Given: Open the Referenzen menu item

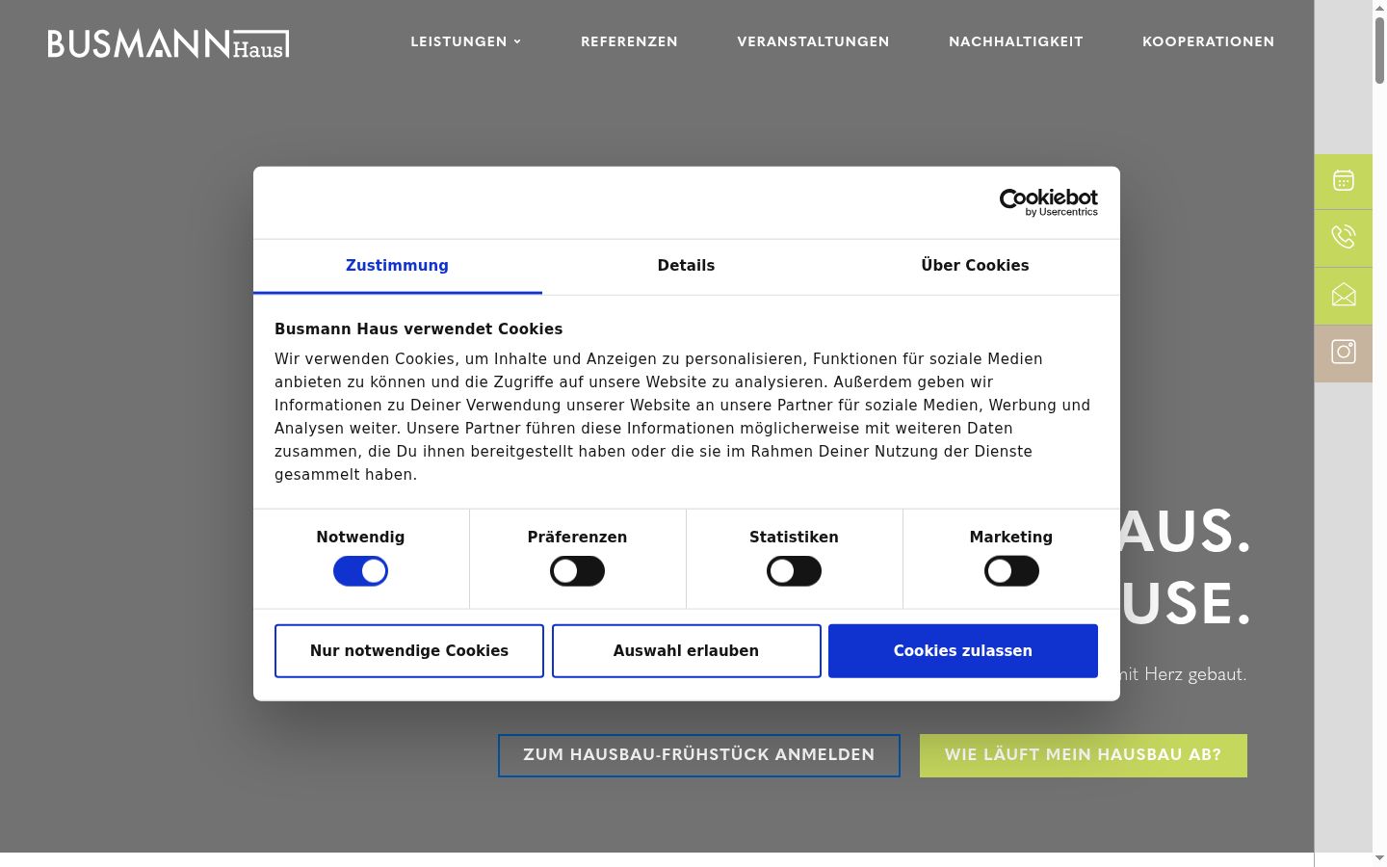Looking at the screenshot, I should point(629,41).
